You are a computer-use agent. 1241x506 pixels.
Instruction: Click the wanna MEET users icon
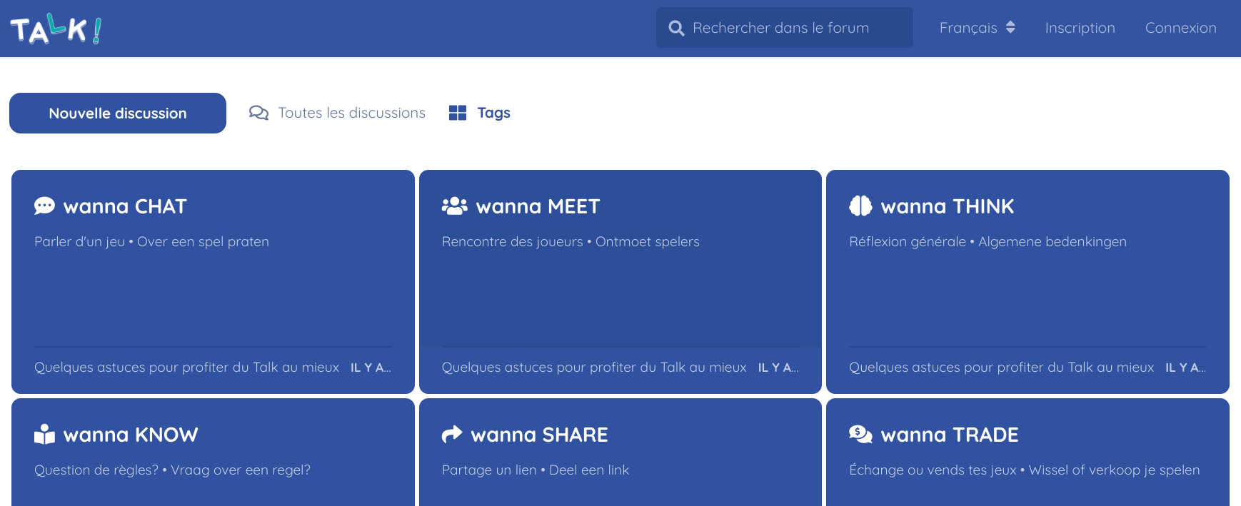[454, 206]
